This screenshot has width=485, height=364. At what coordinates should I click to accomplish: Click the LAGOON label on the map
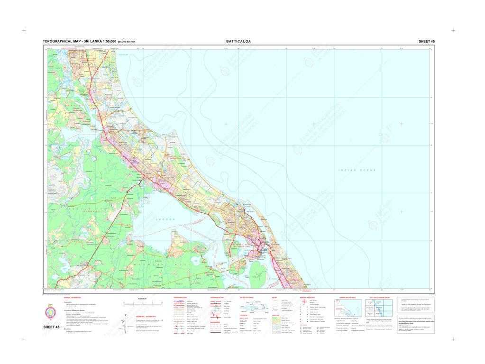tap(165, 219)
